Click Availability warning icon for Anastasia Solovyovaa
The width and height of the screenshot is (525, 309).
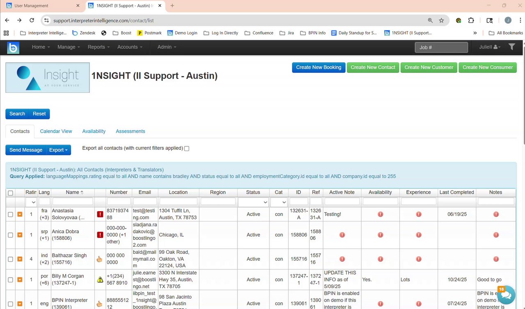tap(380, 214)
